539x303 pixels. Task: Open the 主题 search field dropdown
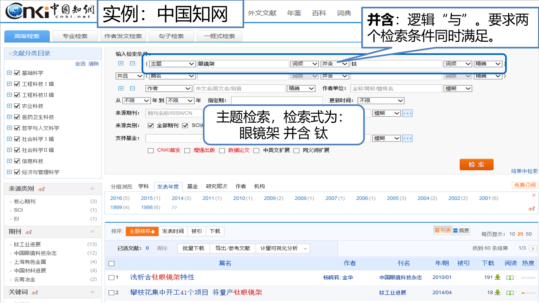click(172, 64)
